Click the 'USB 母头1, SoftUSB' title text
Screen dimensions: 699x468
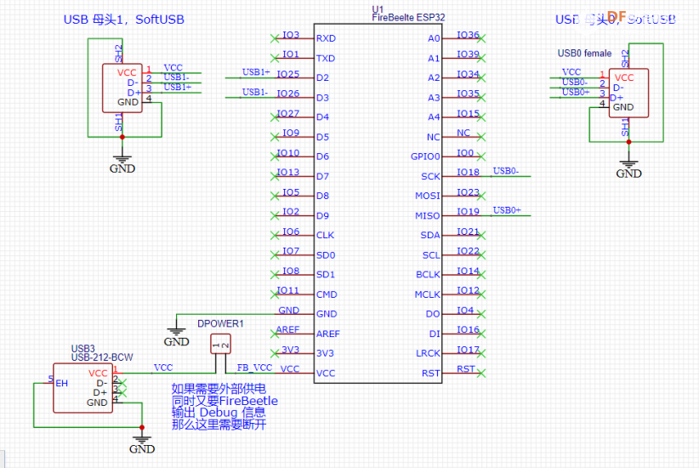(x=123, y=20)
